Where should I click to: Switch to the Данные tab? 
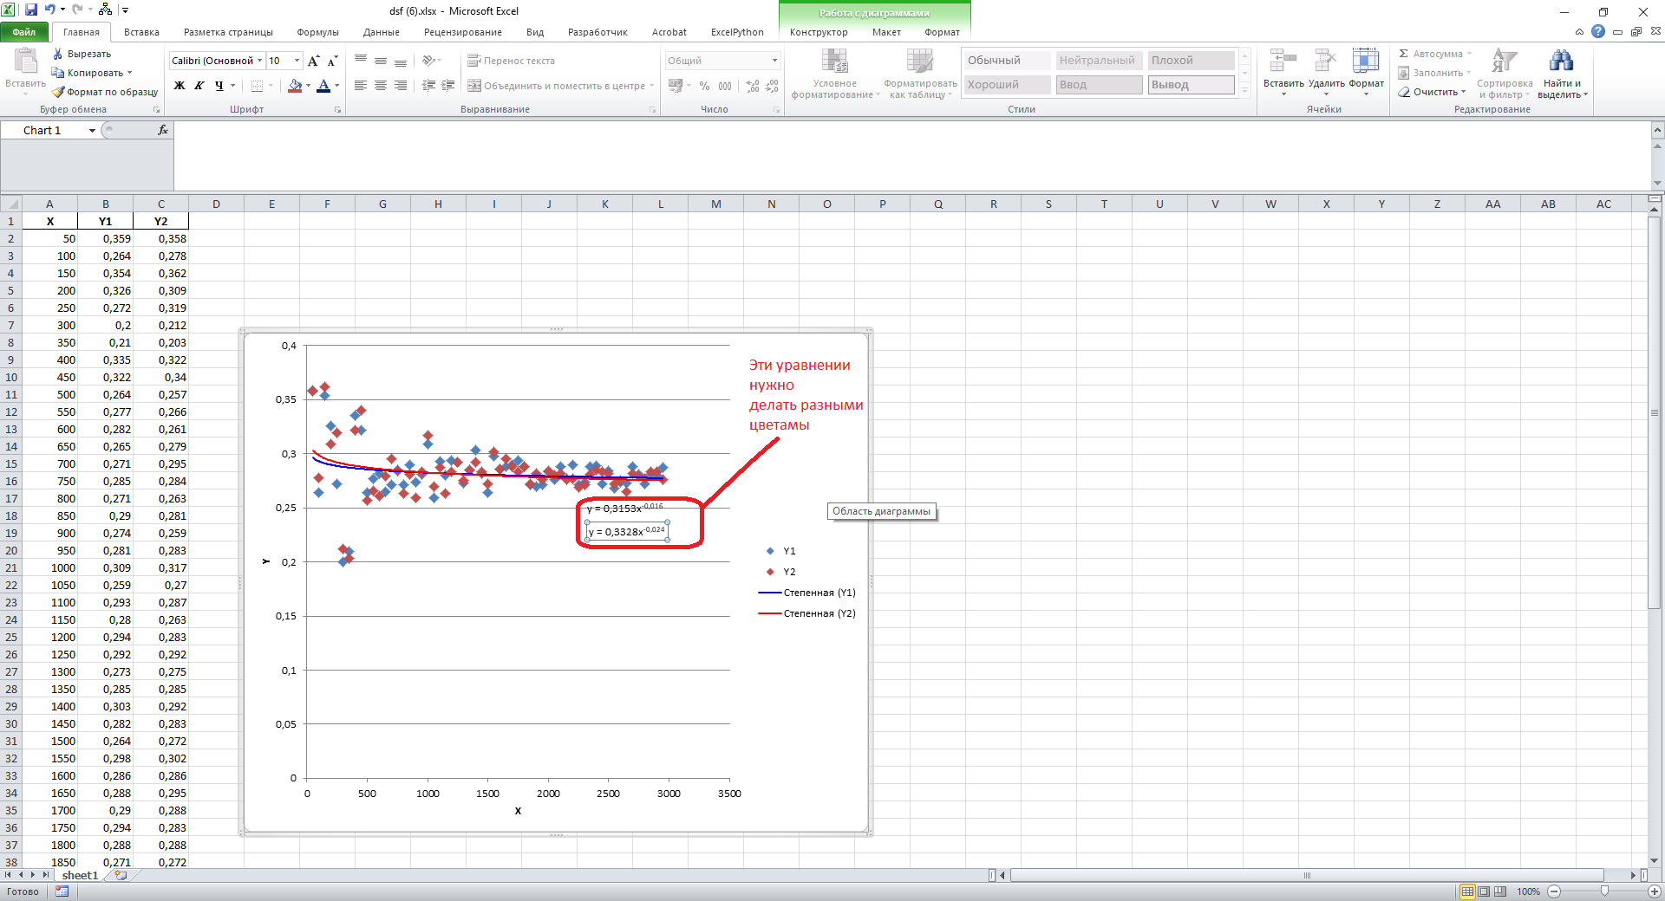coord(382,32)
